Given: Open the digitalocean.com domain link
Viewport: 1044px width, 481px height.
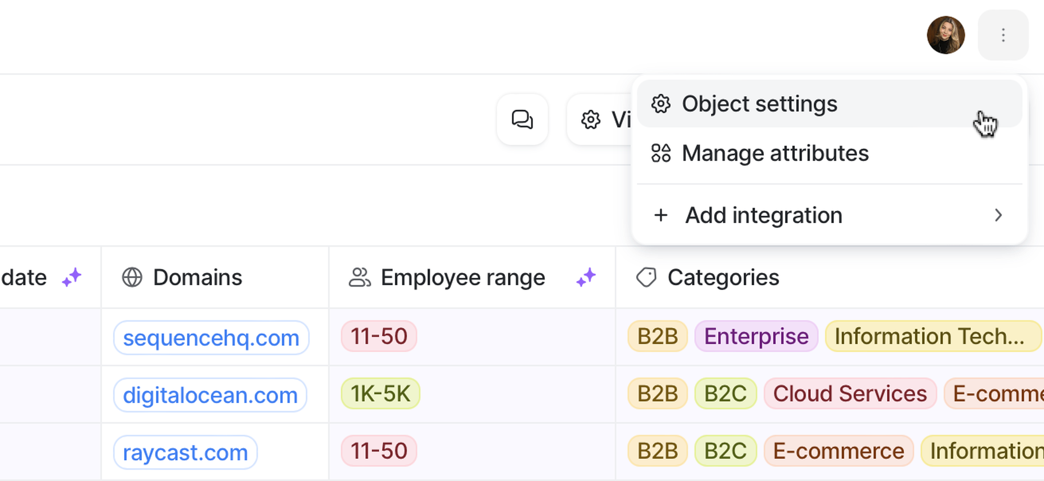Looking at the screenshot, I should [x=210, y=395].
